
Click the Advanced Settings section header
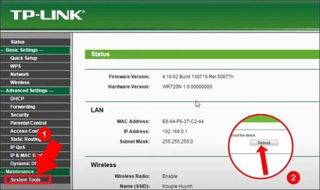pyautogui.click(x=35, y=91)
